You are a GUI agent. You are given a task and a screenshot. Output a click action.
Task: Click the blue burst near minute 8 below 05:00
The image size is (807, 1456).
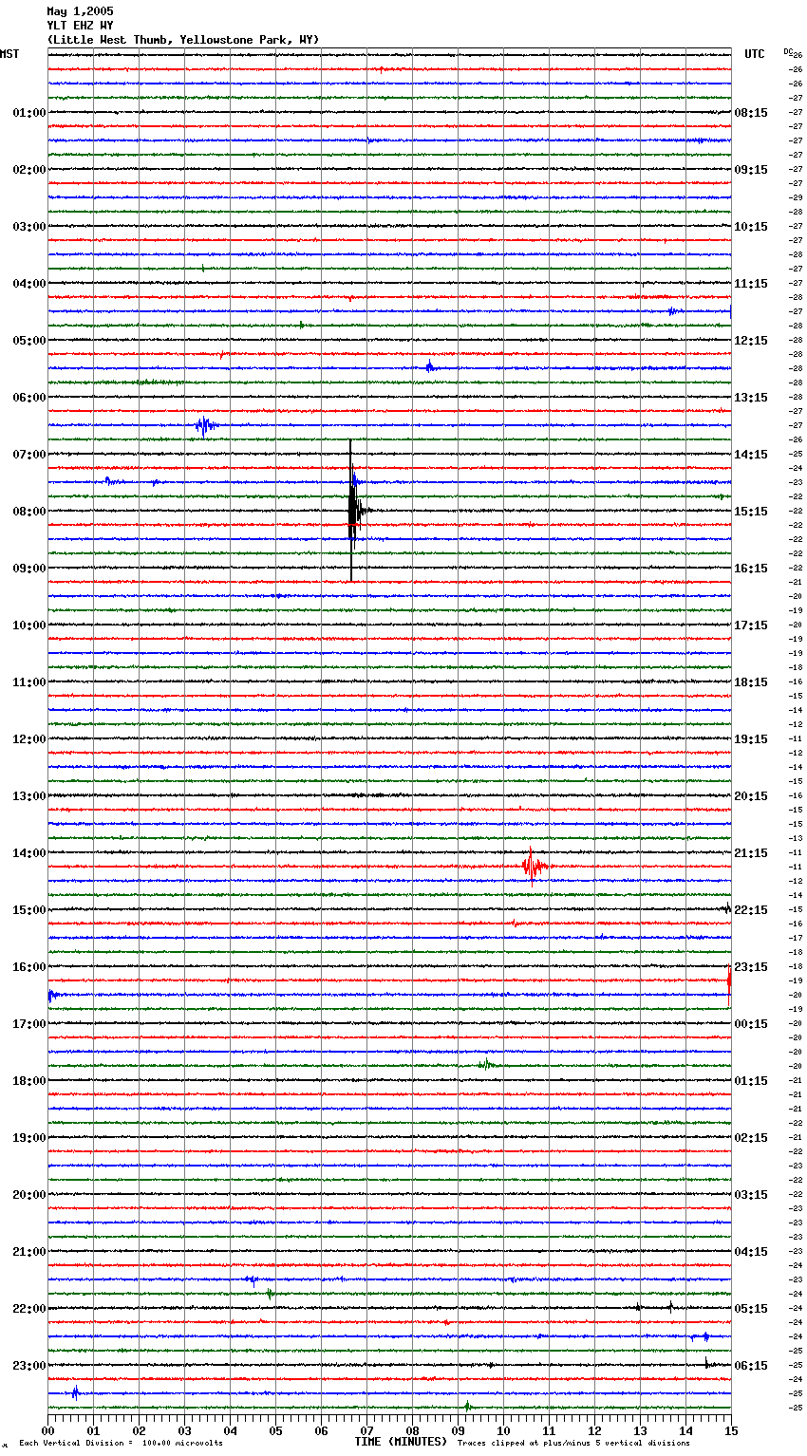[x=430, y=367]
